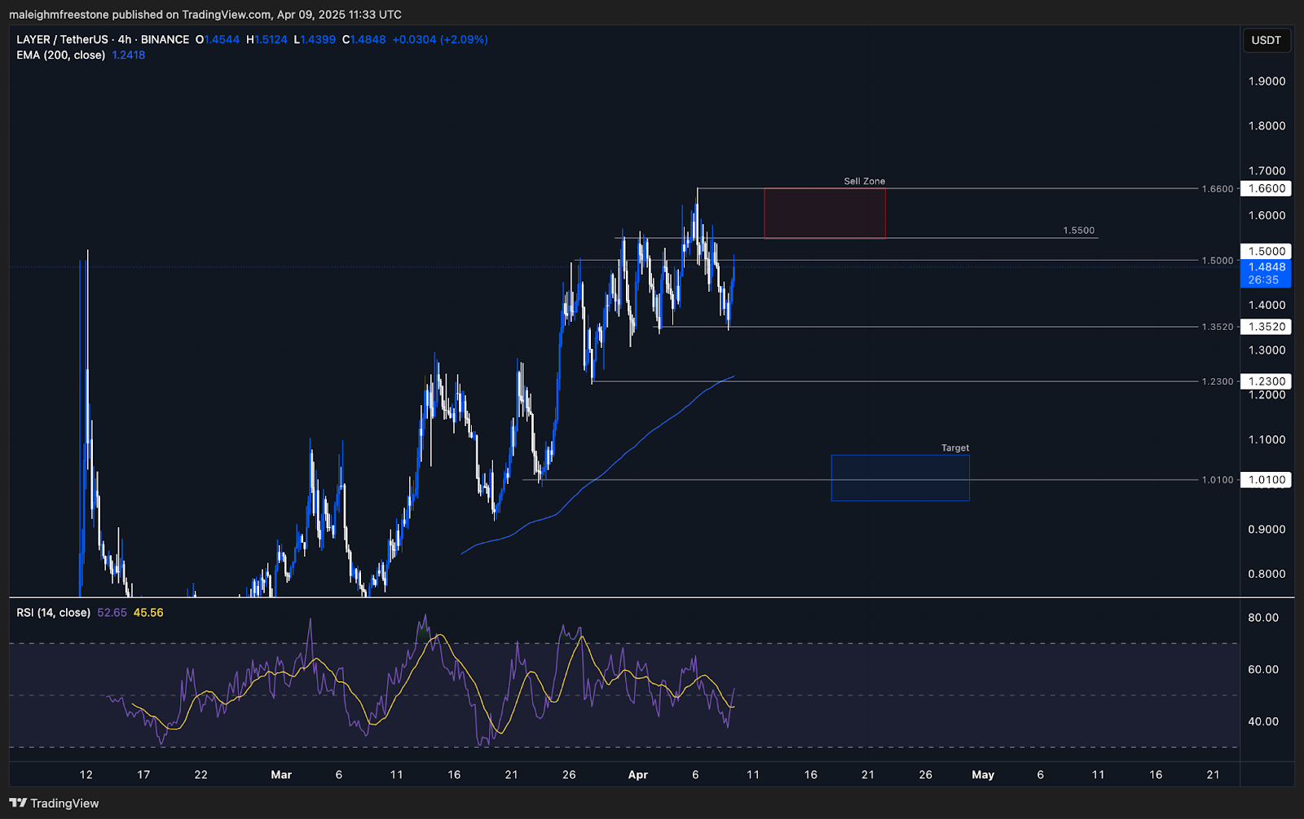Select the RSI (14, close) indicator legend

point(54,613)
